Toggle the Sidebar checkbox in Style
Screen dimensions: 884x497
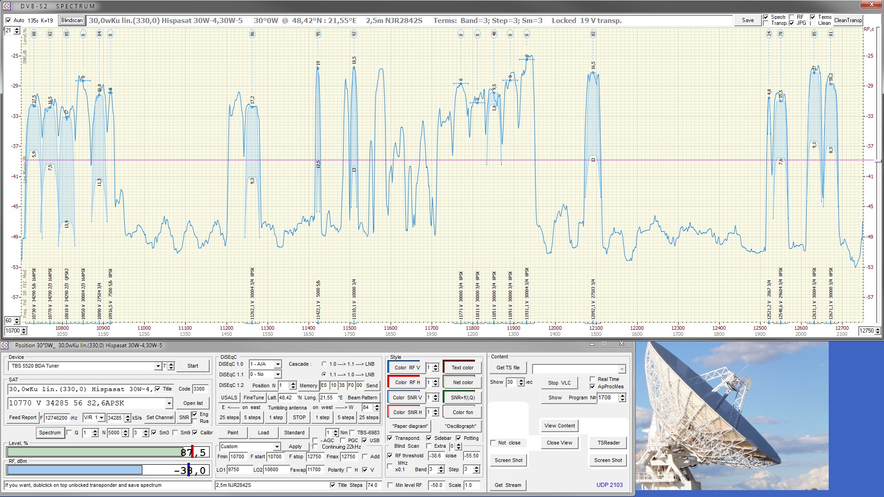pyautogui.click(x=429, y=438)
